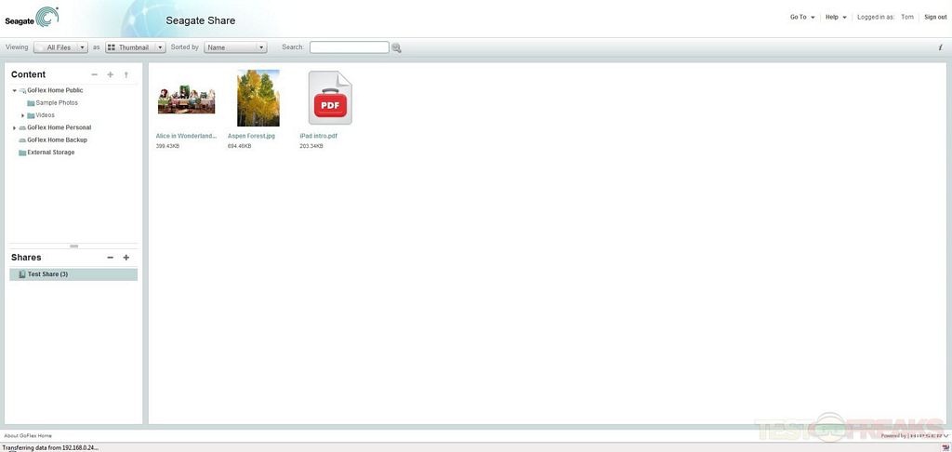This screenshot has height=452, width=952.
Task: Select the Aspen Forest.jpg thumbnail
Action: (258, 99)
